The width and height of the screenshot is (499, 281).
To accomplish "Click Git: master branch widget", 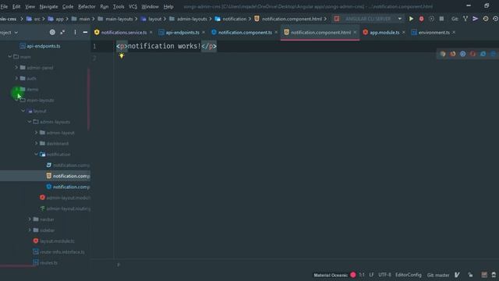I will (438, 275).
